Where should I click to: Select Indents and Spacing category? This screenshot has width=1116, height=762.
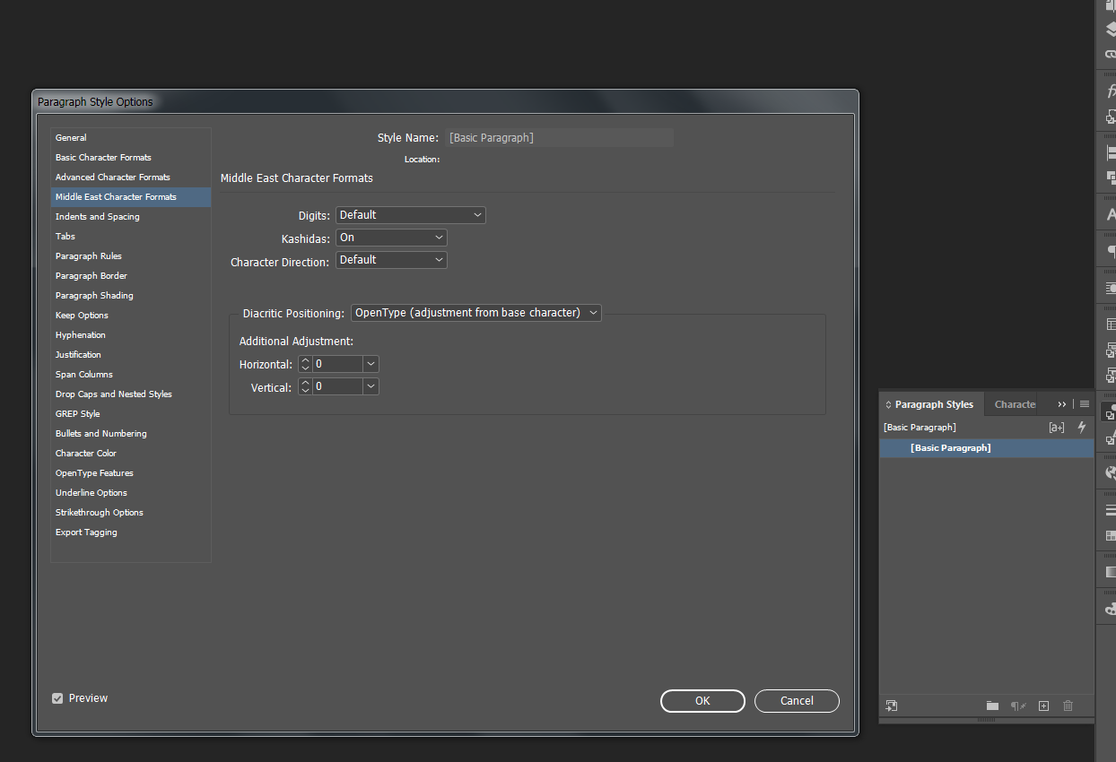click(x=131, y=217)
